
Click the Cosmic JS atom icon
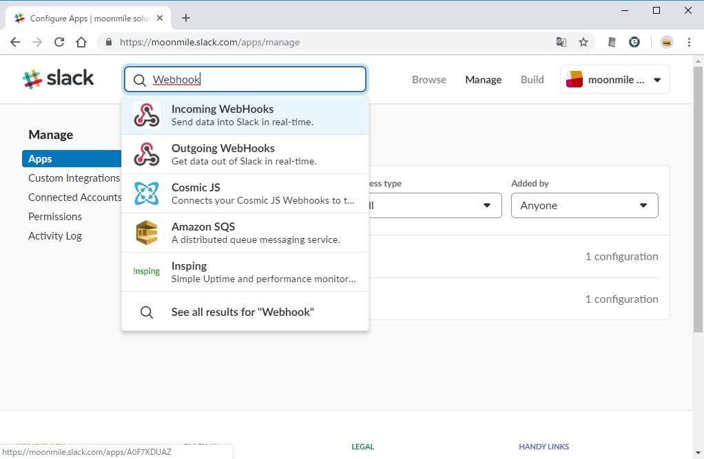[x=146, y=193]
